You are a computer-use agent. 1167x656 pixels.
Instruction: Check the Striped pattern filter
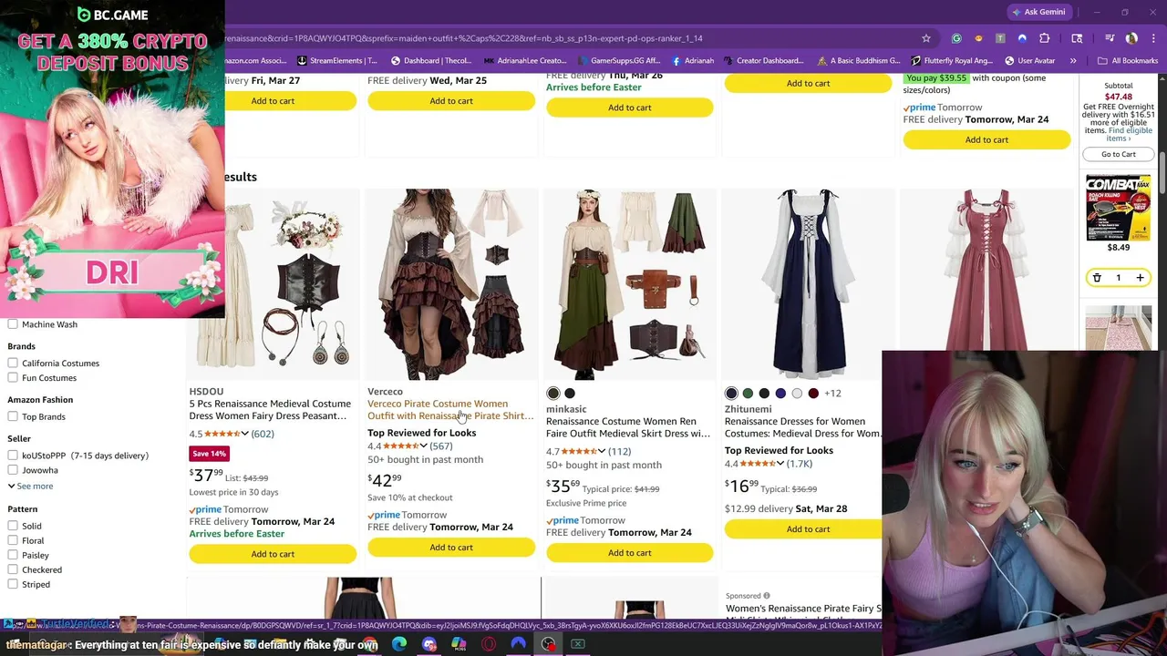click(13, 584)
